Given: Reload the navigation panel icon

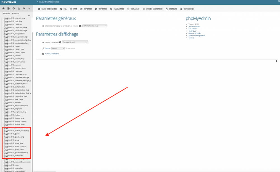Looking at the screenshot, I should [29, 8].
